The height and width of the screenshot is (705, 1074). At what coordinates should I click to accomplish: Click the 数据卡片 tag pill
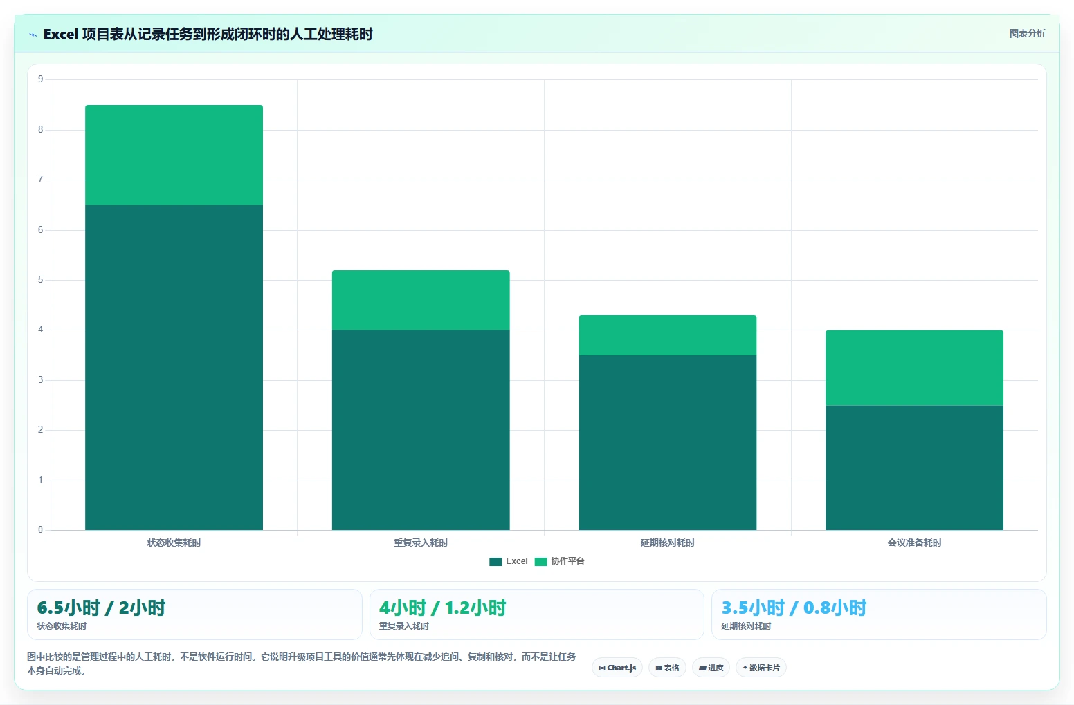[x=761, y=668]
